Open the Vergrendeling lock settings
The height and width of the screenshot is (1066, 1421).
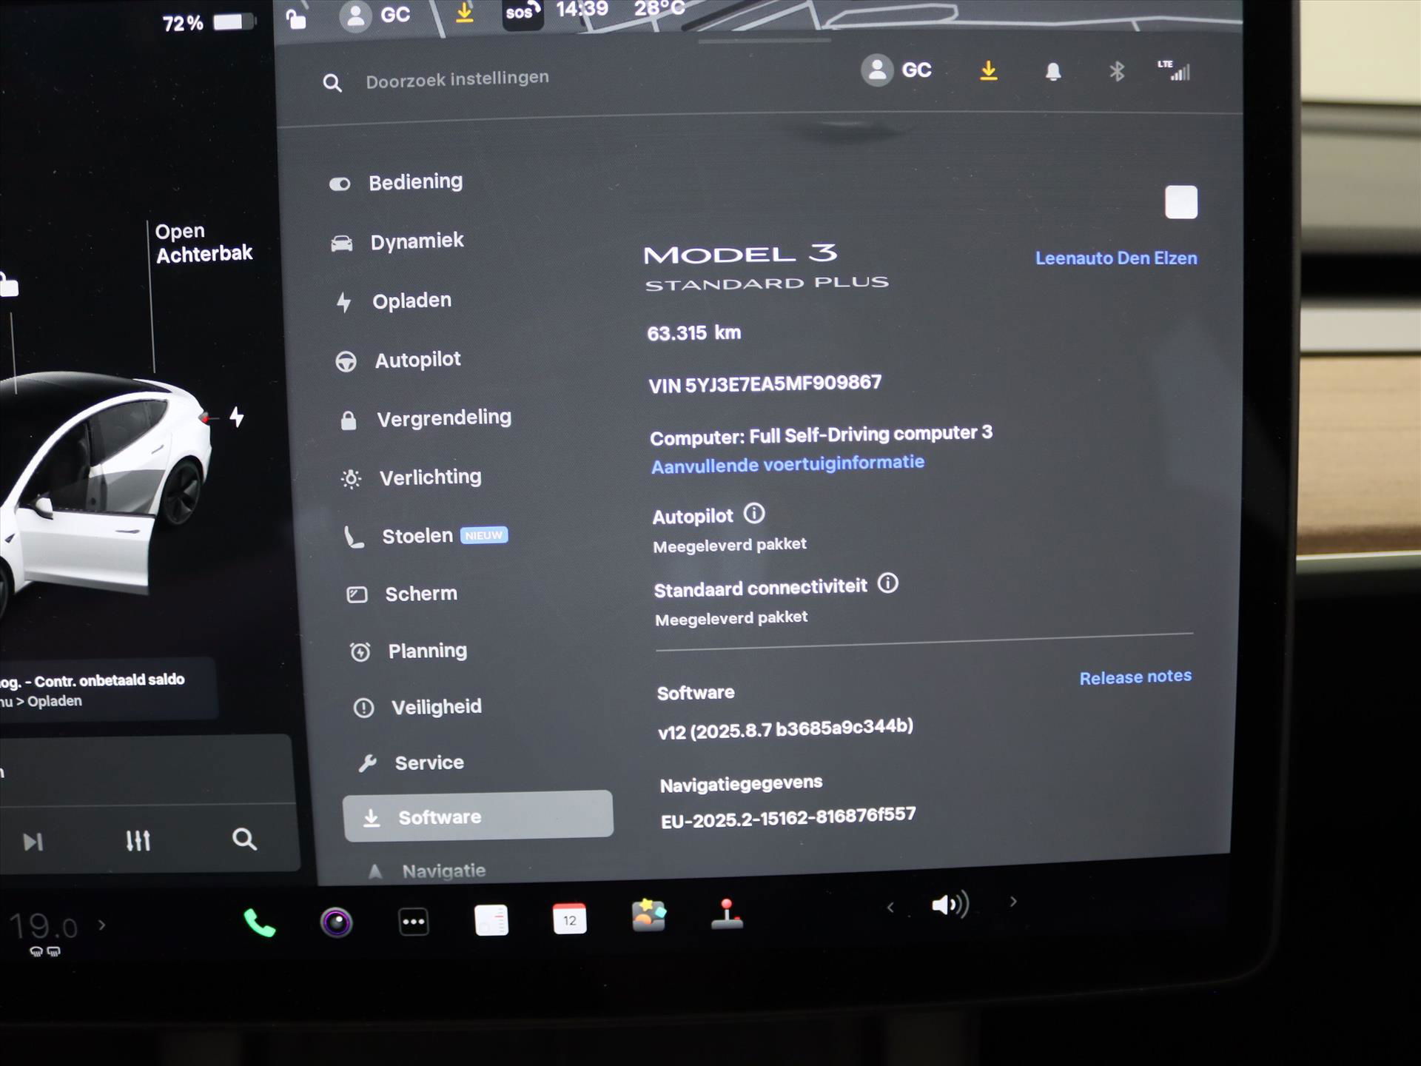coord(425,418)
